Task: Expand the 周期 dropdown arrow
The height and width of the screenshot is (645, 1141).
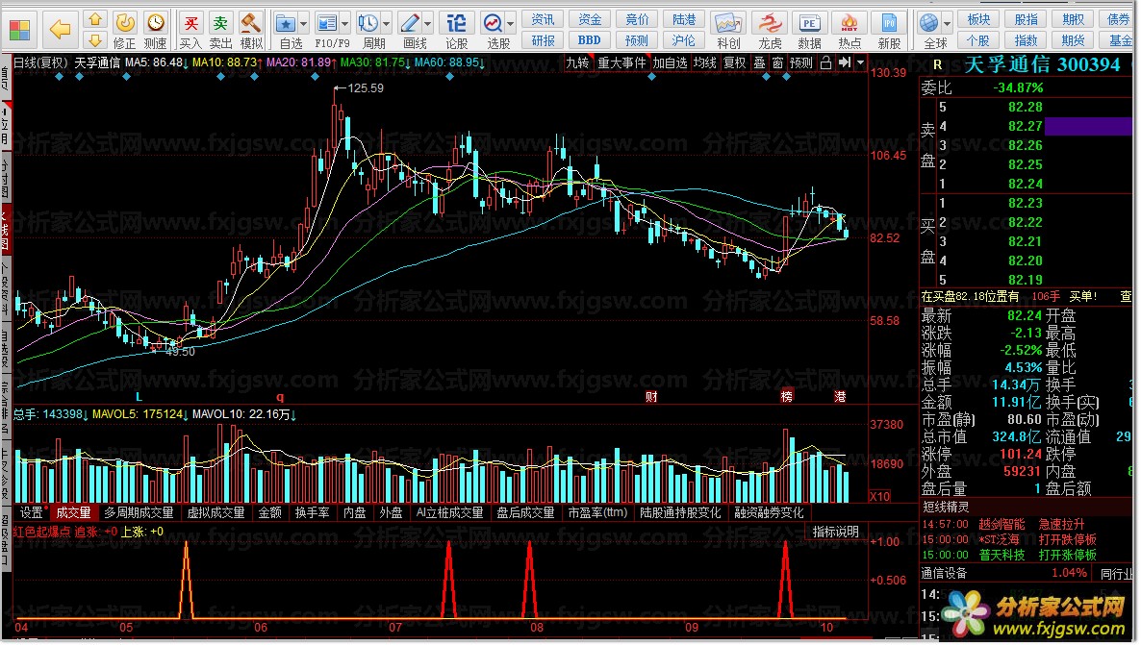Action: coord(387,23)
